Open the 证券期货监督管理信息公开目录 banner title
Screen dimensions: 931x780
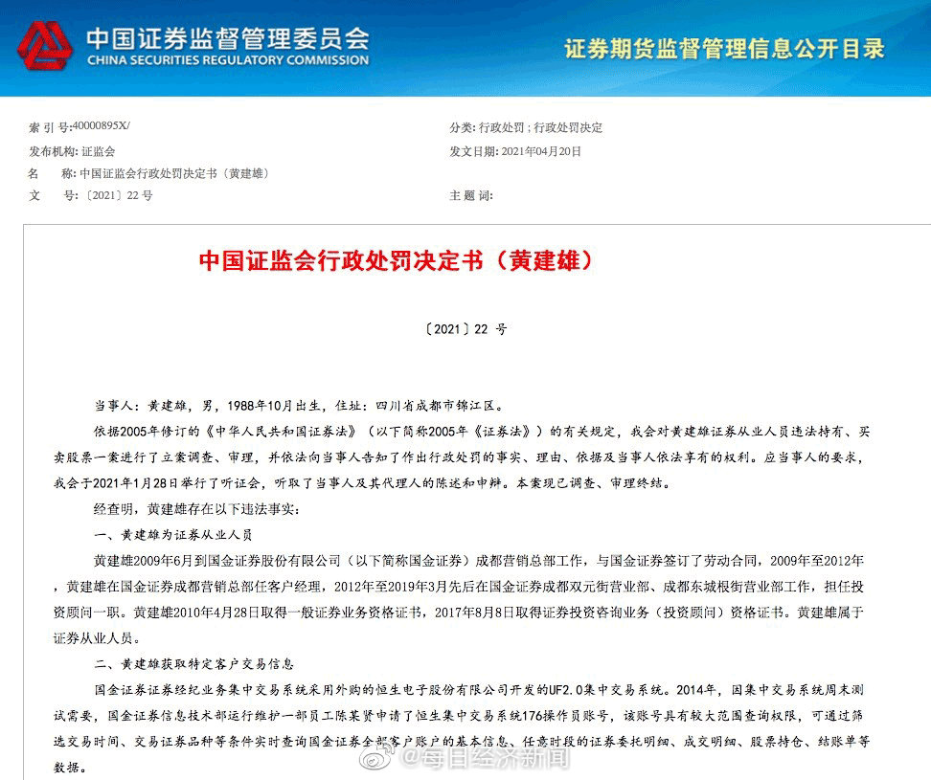pos(724,49)
